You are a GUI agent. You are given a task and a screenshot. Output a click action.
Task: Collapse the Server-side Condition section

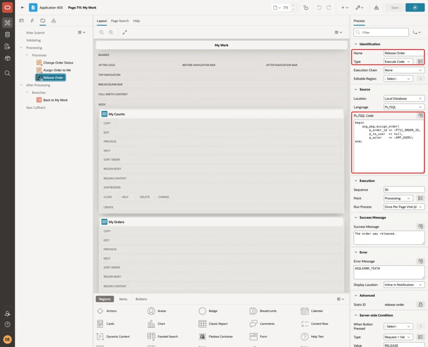(x=356, y=315)
